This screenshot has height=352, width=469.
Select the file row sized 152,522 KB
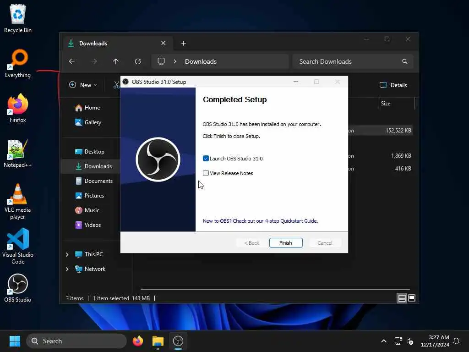click(381, 131)
